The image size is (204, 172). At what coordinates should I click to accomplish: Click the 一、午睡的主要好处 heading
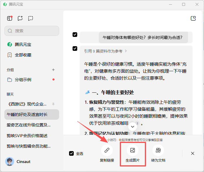pos(113,92)
